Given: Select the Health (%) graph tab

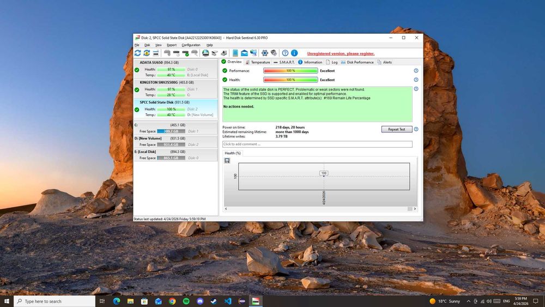Looking at the screenshot, I should point(233,153).
